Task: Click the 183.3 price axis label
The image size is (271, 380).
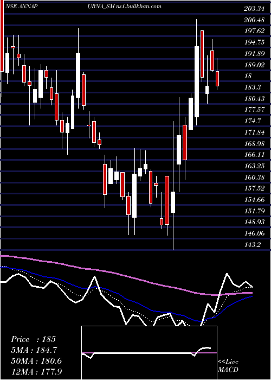Action: pos(253,87)
